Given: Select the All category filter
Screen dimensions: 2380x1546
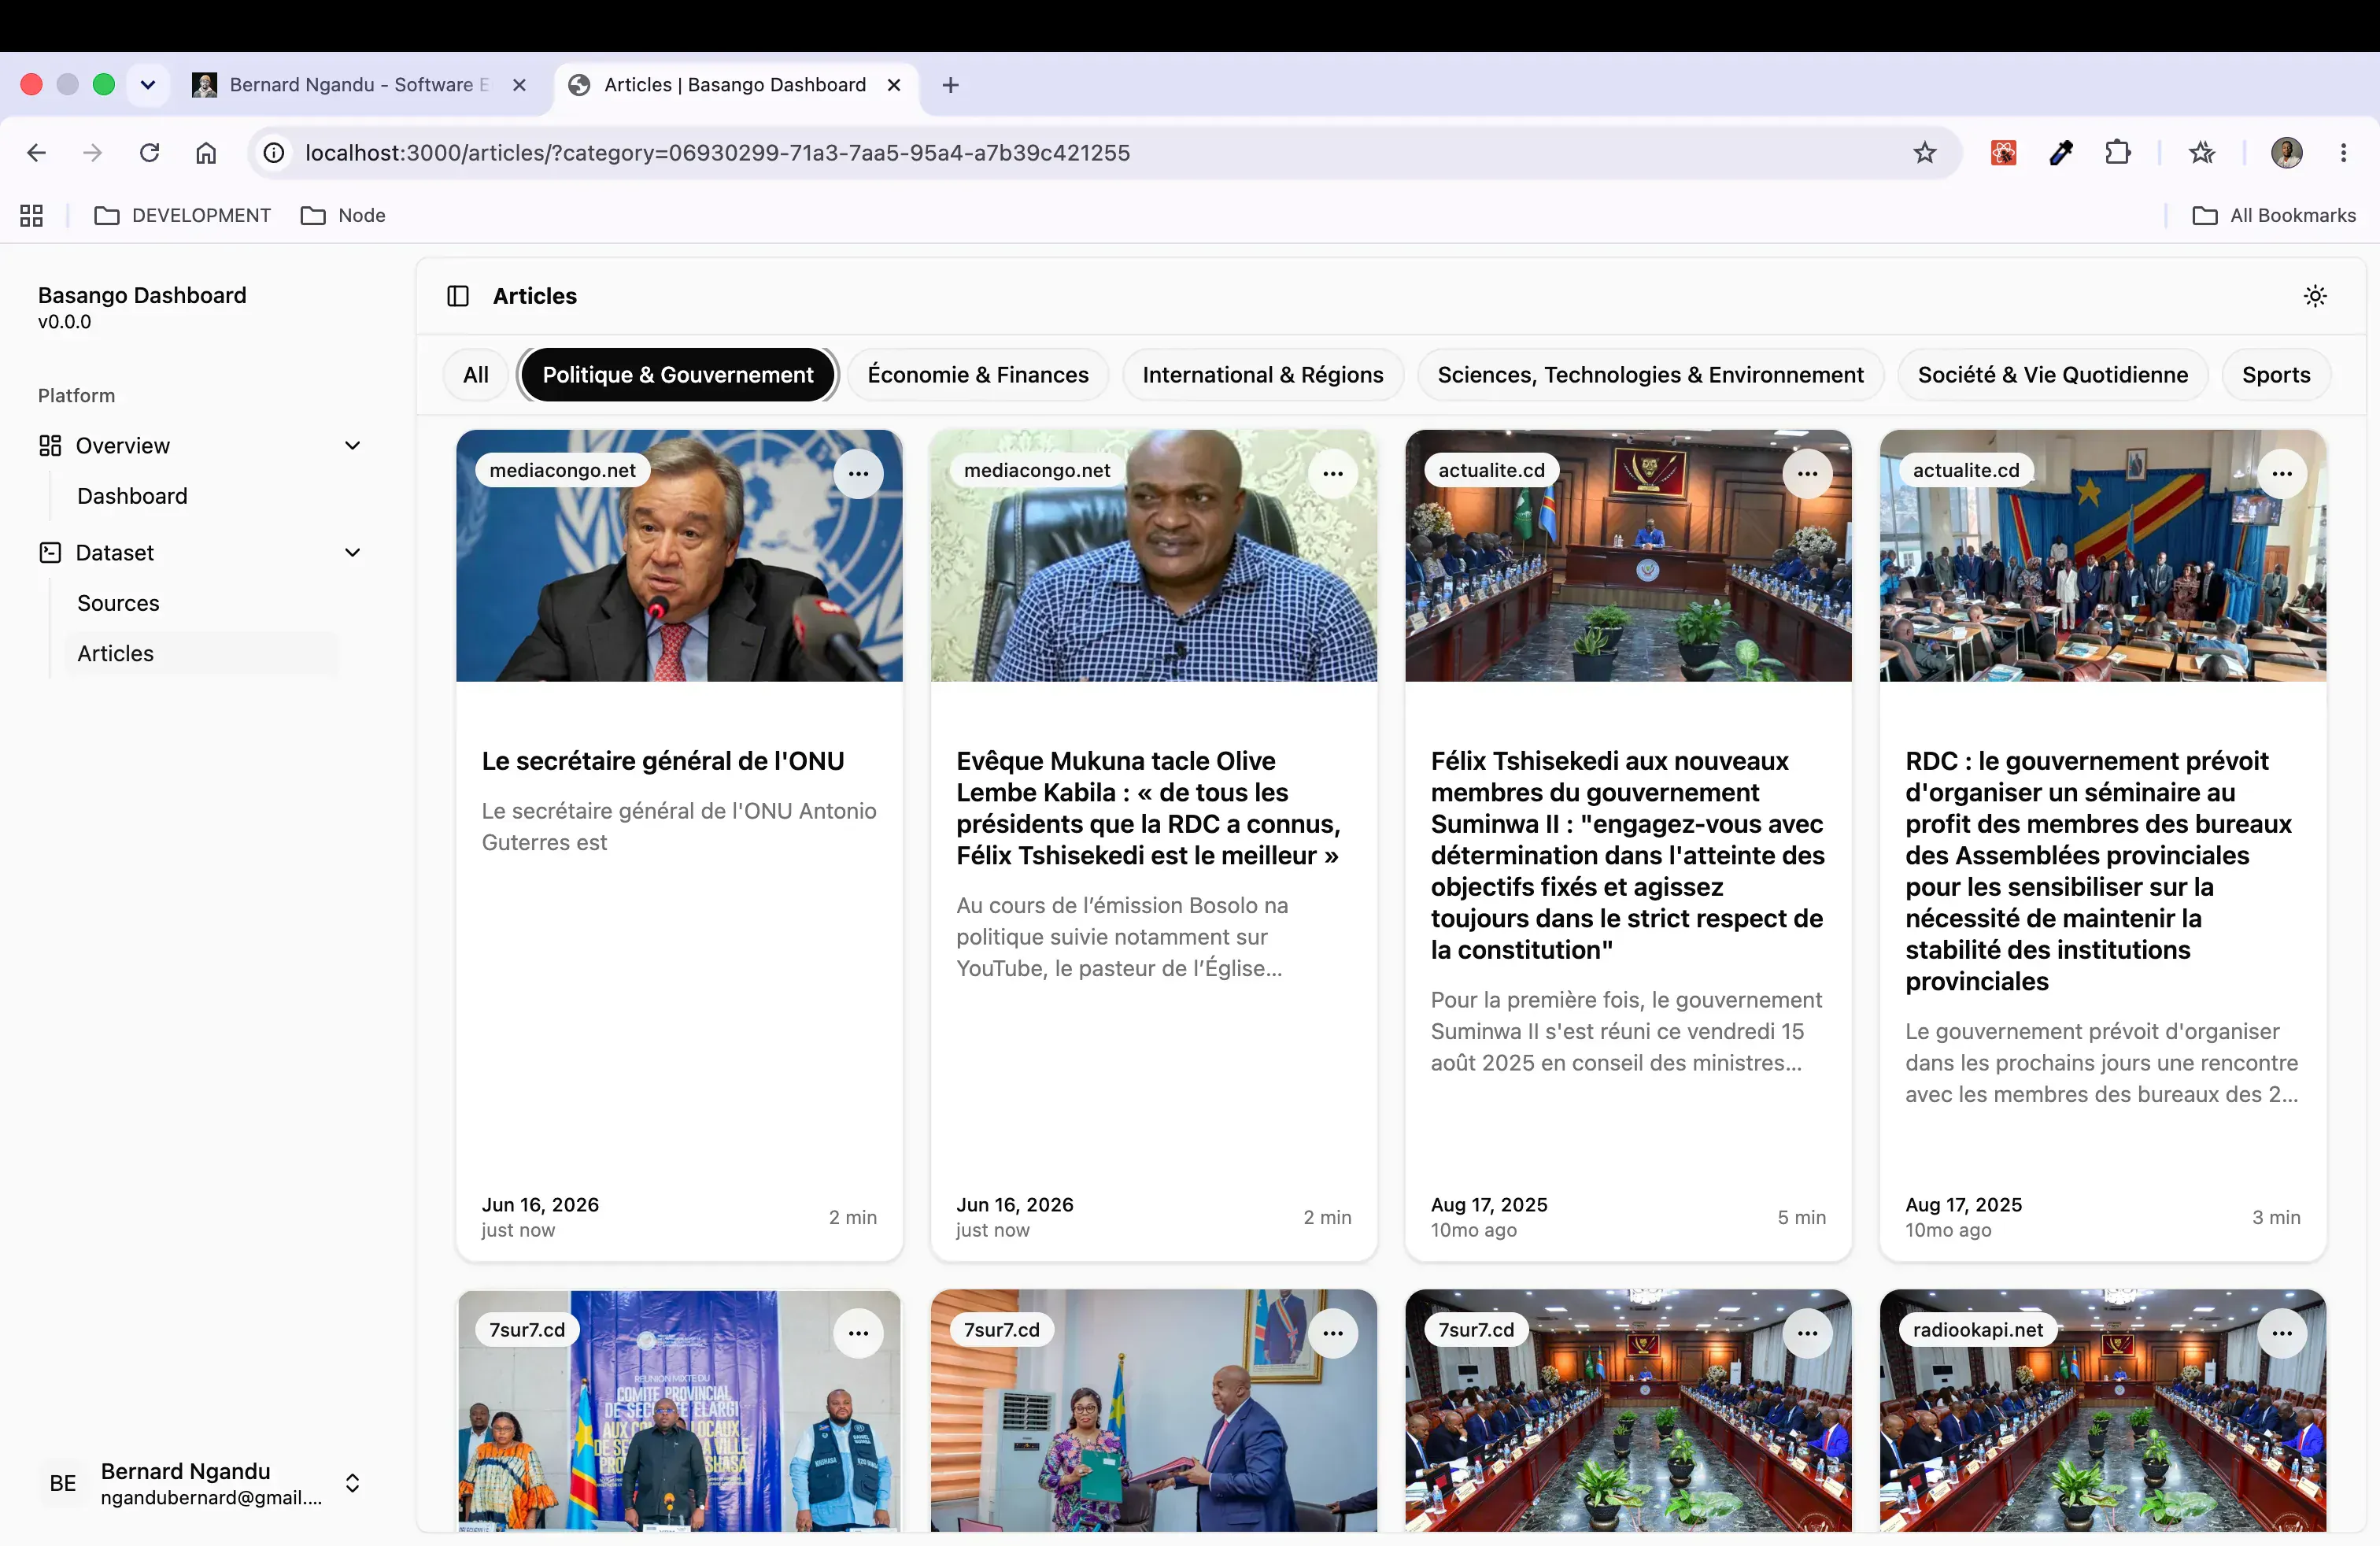Looking at the screenshot, I should click(x=475, y=375).
